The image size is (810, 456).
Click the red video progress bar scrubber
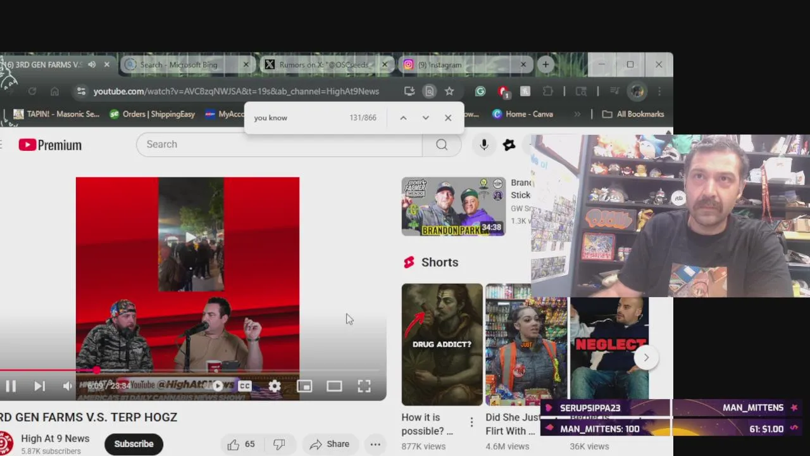96,370
